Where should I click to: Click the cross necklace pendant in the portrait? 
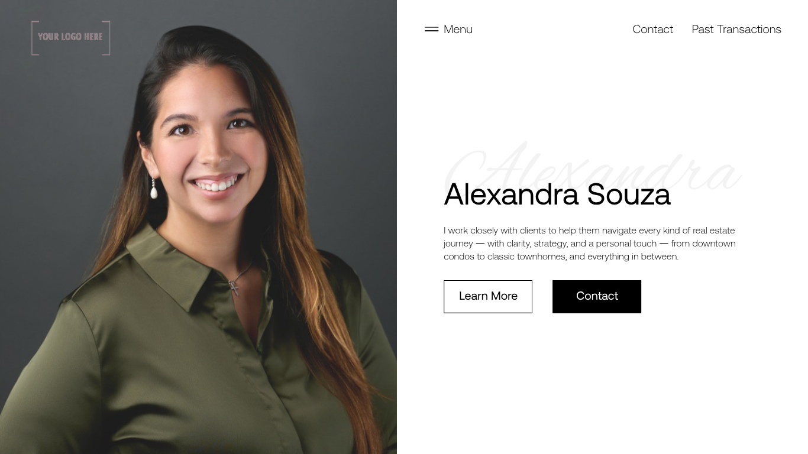point(235,288)
